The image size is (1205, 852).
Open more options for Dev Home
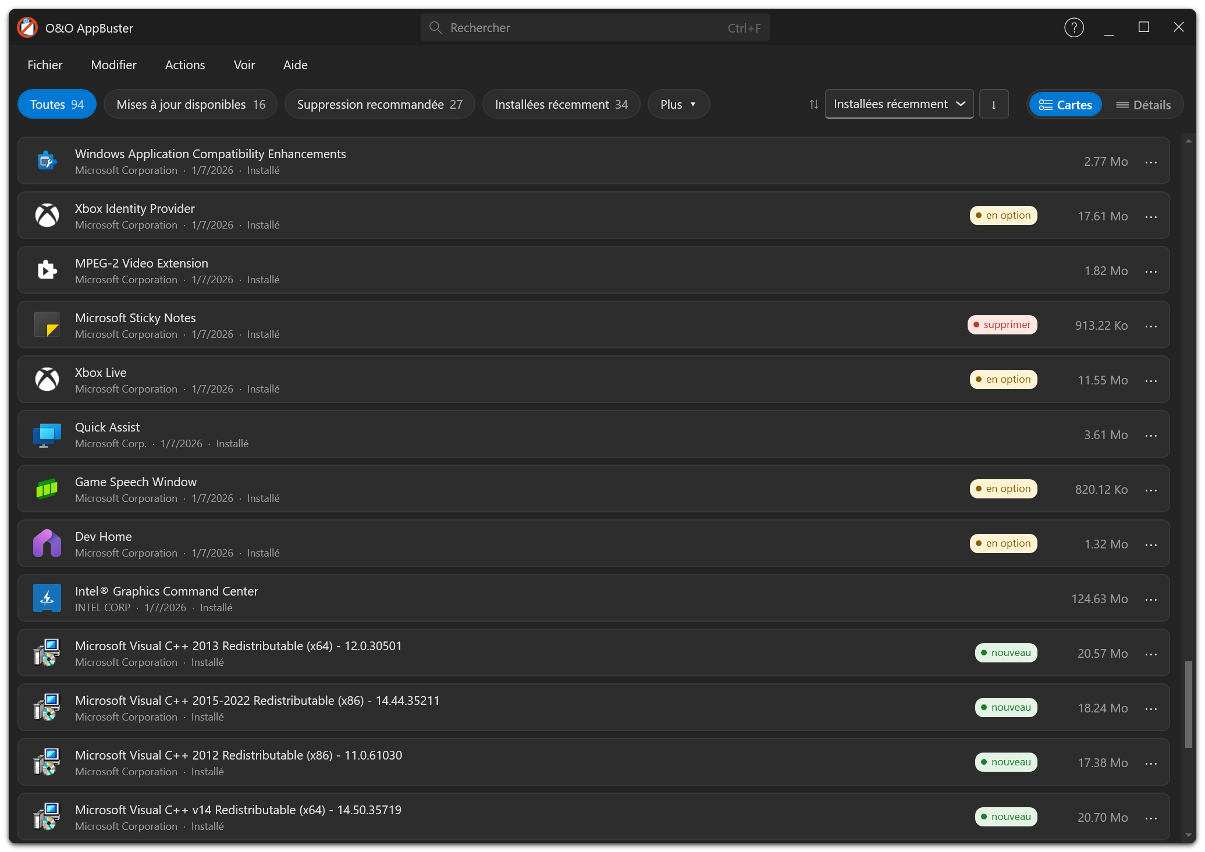pos(1151,544)
